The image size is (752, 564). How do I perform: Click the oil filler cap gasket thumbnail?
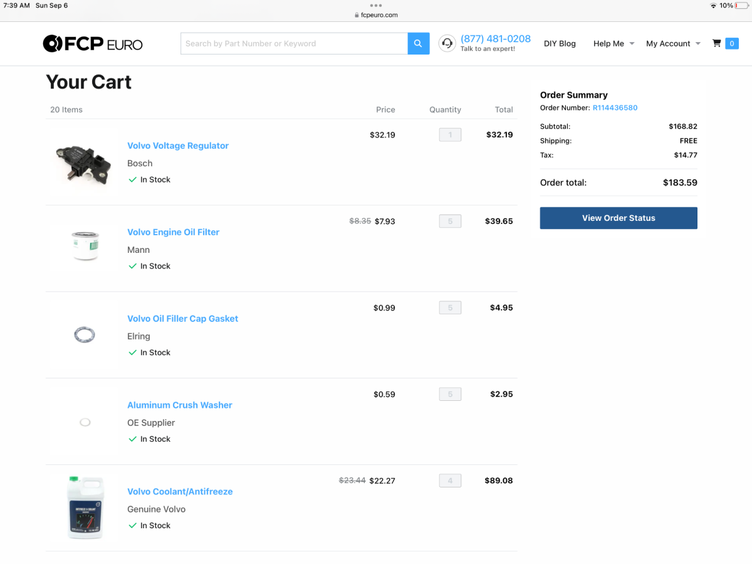(85, 334)
